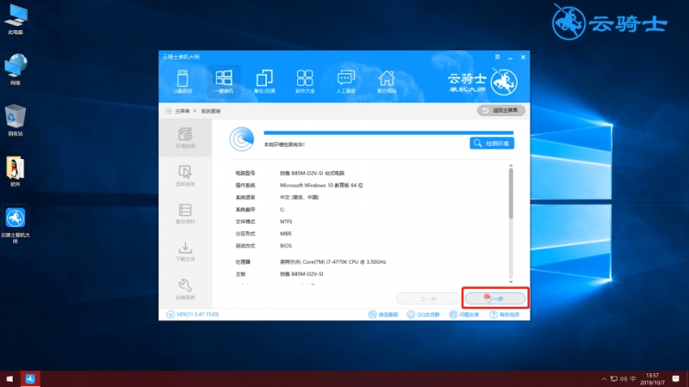Select the 环境检测 step in sidebar
Image resolution: width=689 pixels, height=387 pixels.
(185, 138)
